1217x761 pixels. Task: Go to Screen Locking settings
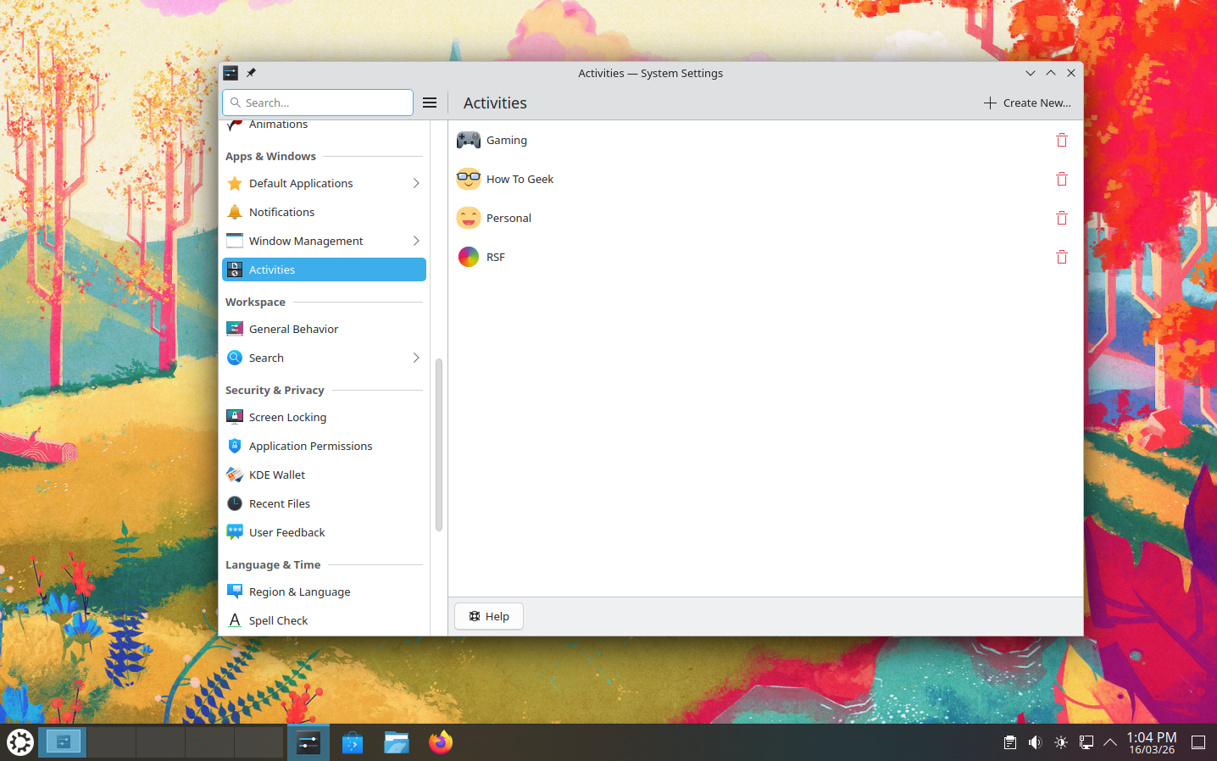[324, 417]
